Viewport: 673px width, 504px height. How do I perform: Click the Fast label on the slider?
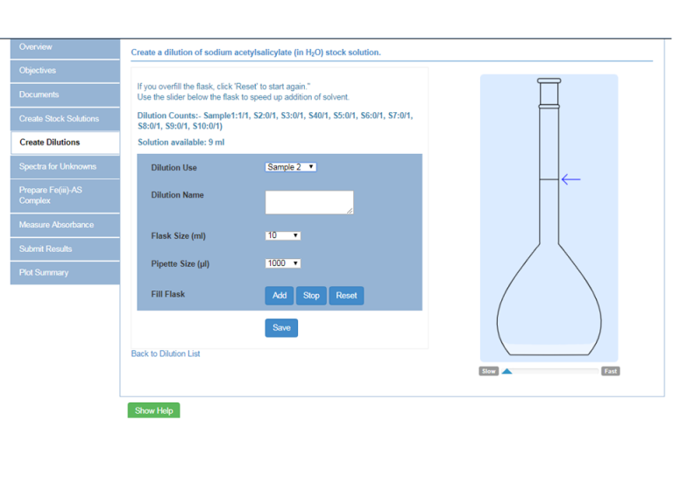[610, 371]
